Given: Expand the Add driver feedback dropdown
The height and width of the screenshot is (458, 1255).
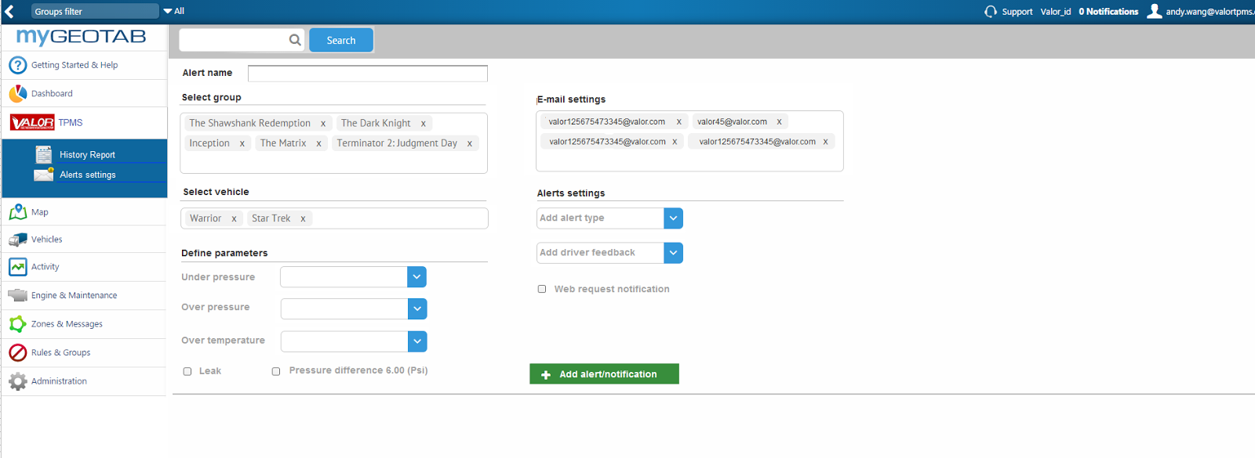Looking at the screenshot, I should [673, 253].
